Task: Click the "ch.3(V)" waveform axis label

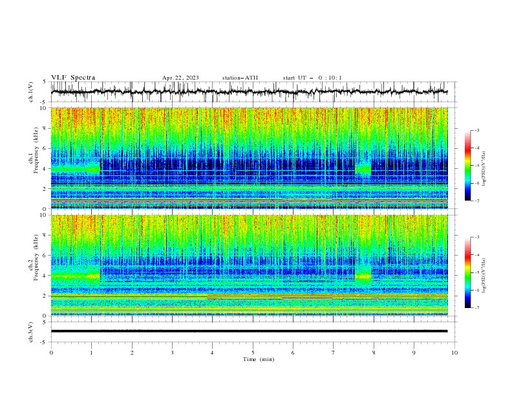Action: 31,332
